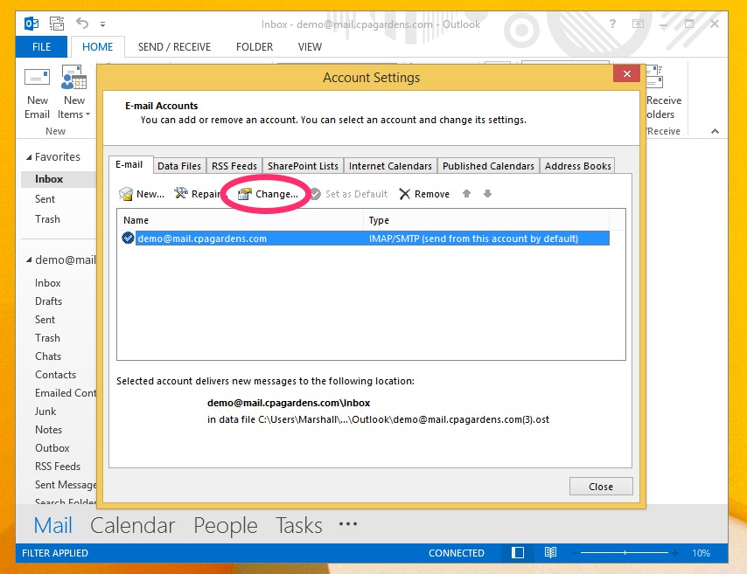The height and width of the screenshot is (574, 747).
Task: Open the Emailed Contacts folder
Action: (x=66, y=393)
